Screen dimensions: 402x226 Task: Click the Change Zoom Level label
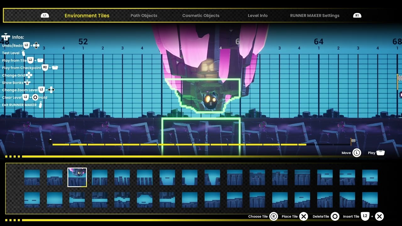[x=20, y=90]
